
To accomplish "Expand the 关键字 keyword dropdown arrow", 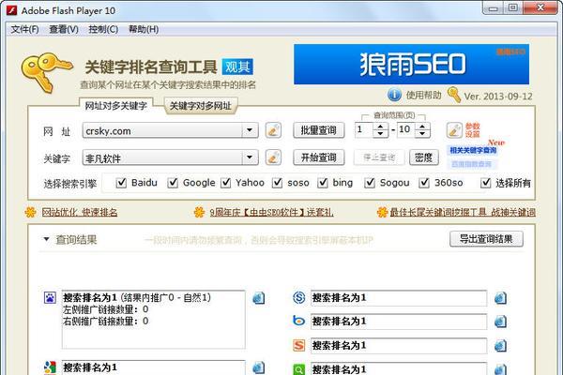I will [250, 157].
